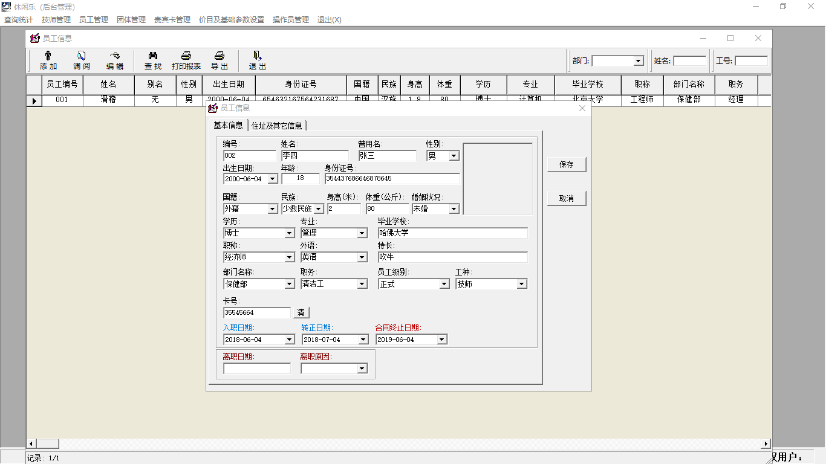This screenshot has height=464, width=826.
Task: Click the 编号 input field
Action: [x=249, y=156]
